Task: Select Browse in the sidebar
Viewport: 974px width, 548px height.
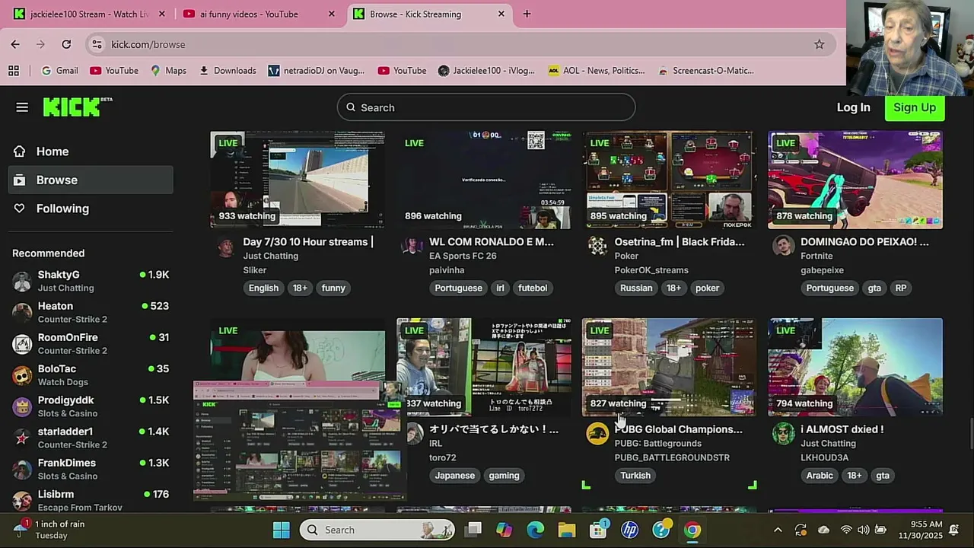Action: [x=91, y=180]
